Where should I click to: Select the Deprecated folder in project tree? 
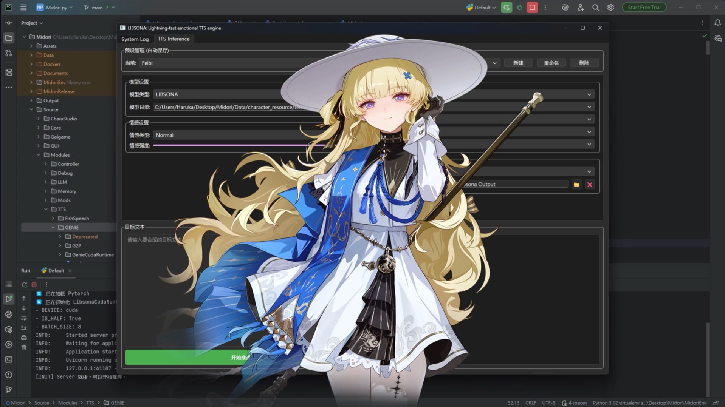point(85,236)
